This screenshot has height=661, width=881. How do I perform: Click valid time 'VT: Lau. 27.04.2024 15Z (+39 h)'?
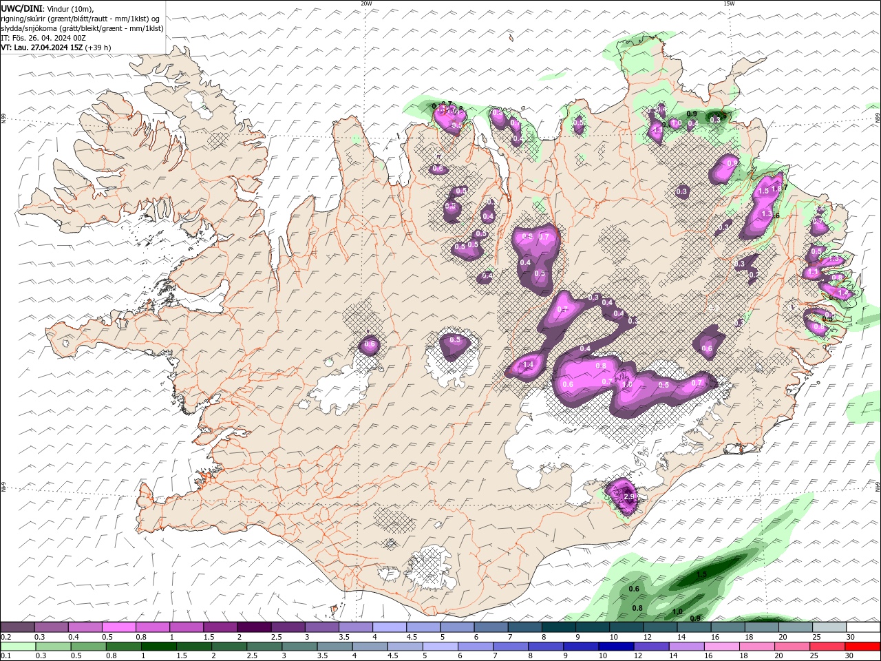click(x=56, y=48)
